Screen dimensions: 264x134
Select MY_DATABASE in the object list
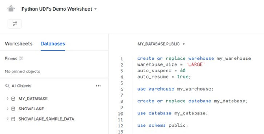[33, 99]
